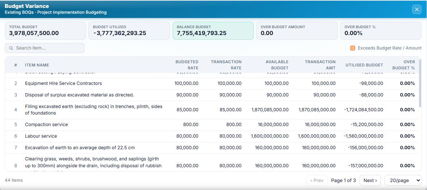The width and height of the screenshot is (427, 190).
Task: Select the Labour service row
Action: click(212, 136)
